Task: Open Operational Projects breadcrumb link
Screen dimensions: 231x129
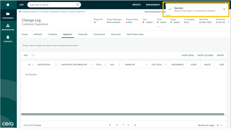Action: (58, 12)
